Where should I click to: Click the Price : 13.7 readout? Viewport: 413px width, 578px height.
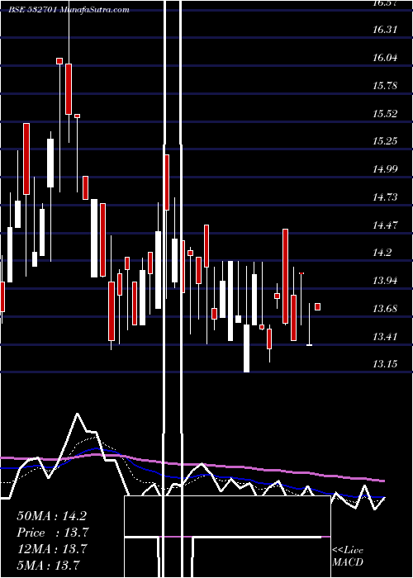tap(52, 533)
